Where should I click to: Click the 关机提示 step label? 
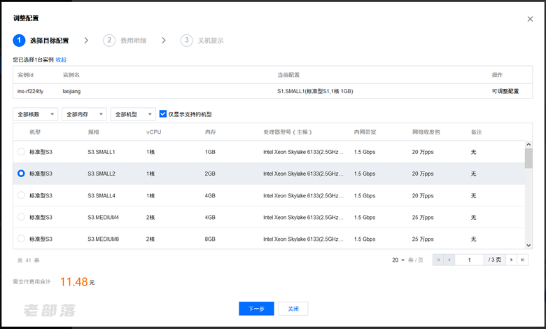click(x=211, y=41)
